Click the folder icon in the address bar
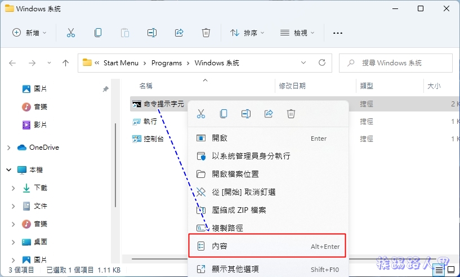The width and height of the screenshot is (460, 277). pyautogui.click(x=87, y=62)
